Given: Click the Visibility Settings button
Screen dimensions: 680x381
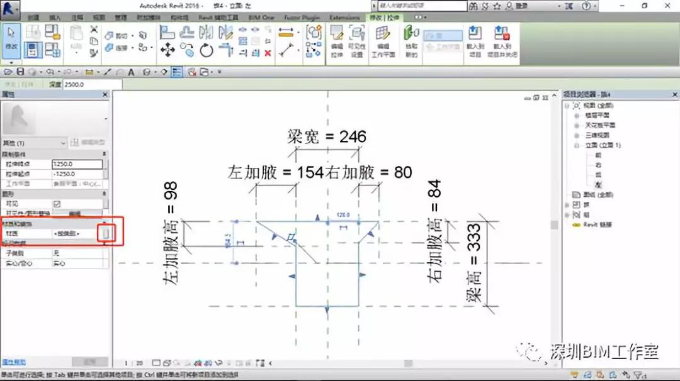Looking at the screenshot, I should [x=356, y=41].
